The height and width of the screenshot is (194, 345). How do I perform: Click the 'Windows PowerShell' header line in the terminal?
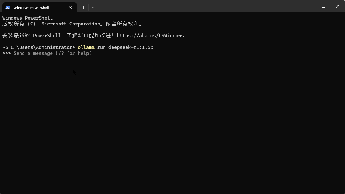click(27, 18)
